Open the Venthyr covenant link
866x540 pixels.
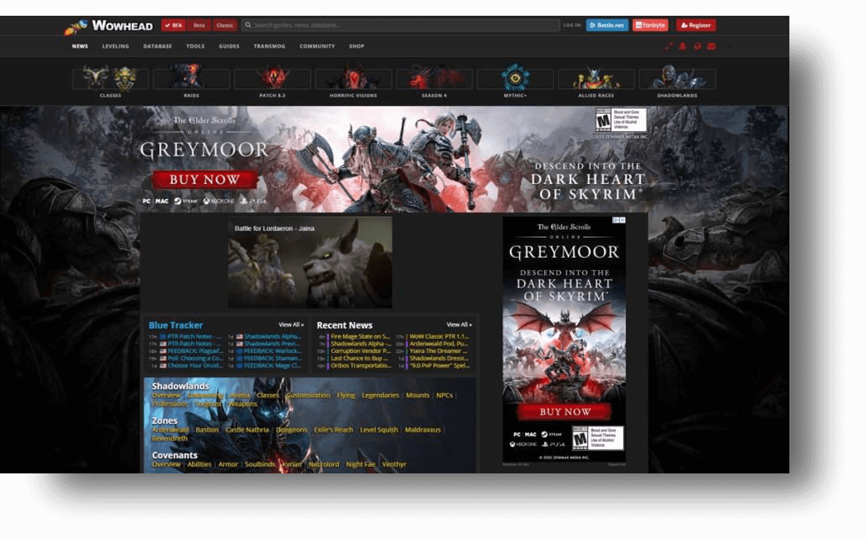tap(394, 464)
